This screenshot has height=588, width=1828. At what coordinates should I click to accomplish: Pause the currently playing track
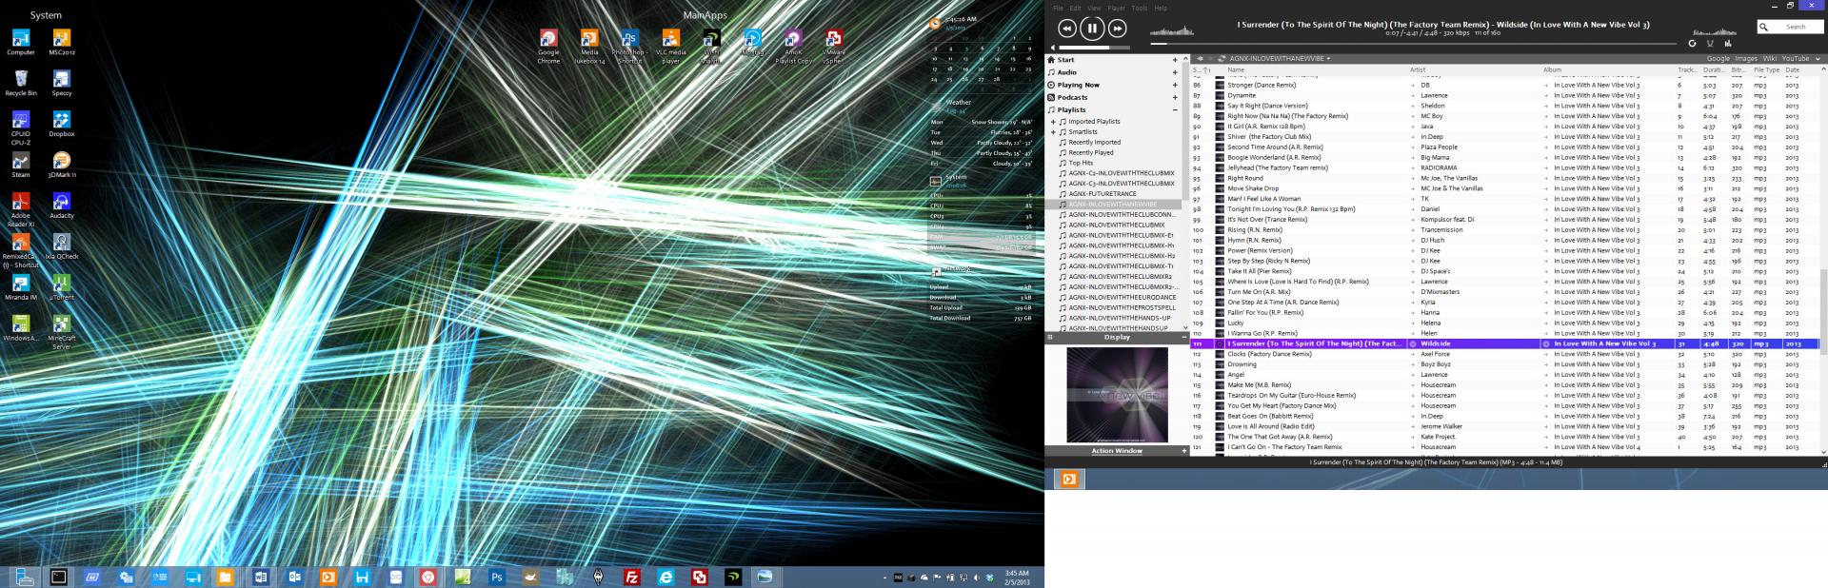pos(1092,29)
